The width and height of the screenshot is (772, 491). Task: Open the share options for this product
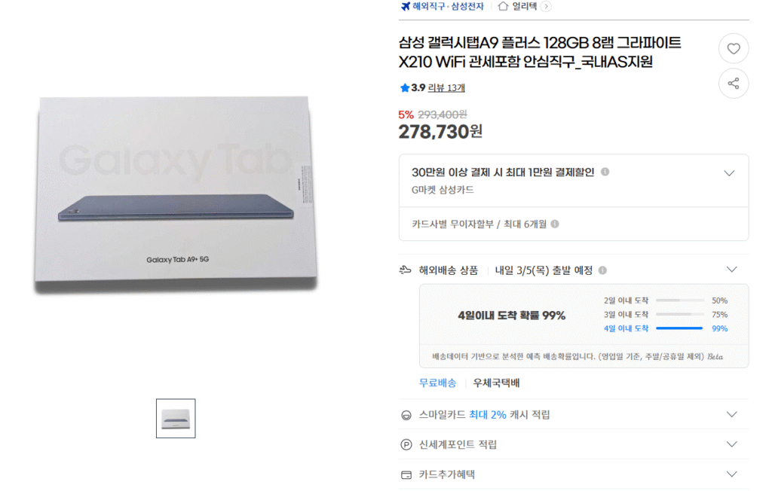(x=734, y=84)
